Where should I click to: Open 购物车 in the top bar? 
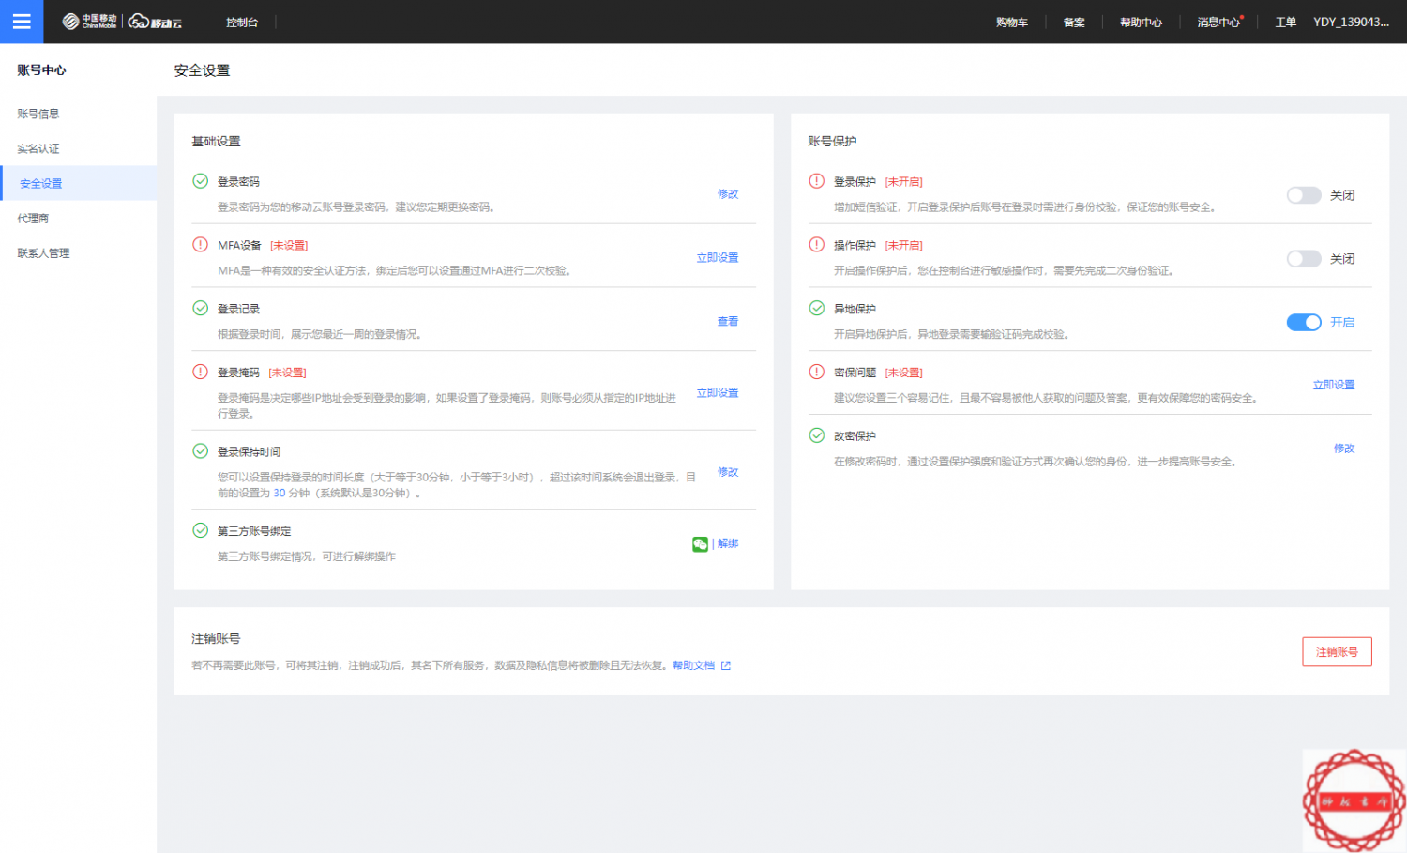click(1012, 23)
